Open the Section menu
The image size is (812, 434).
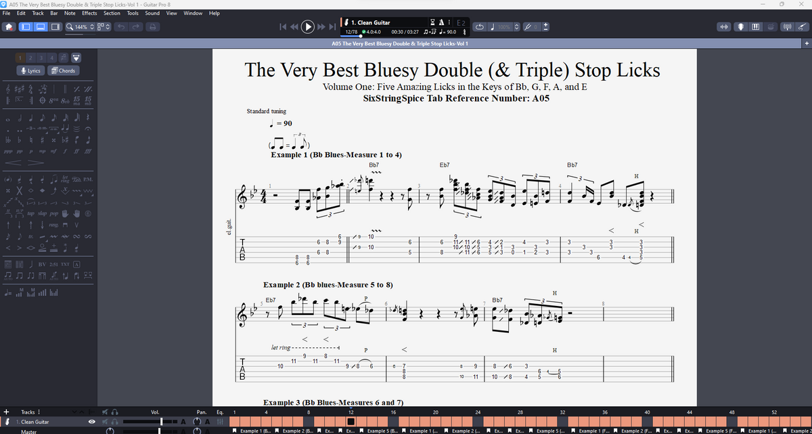coord(112,13)
